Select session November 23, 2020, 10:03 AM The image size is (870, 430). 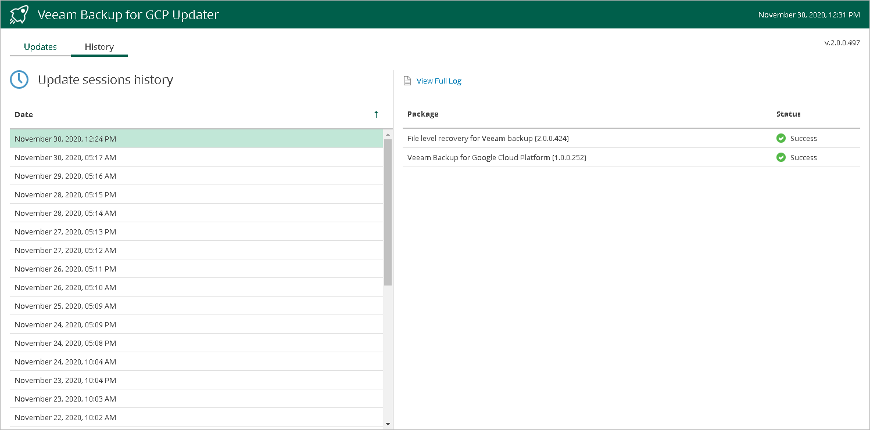point(196,399)
